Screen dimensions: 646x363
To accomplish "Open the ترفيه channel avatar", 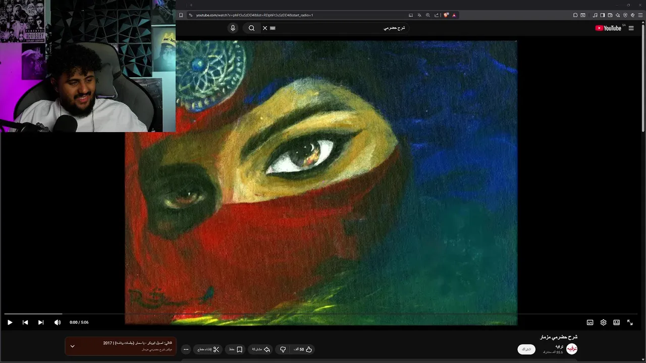I will coord(572,349).
